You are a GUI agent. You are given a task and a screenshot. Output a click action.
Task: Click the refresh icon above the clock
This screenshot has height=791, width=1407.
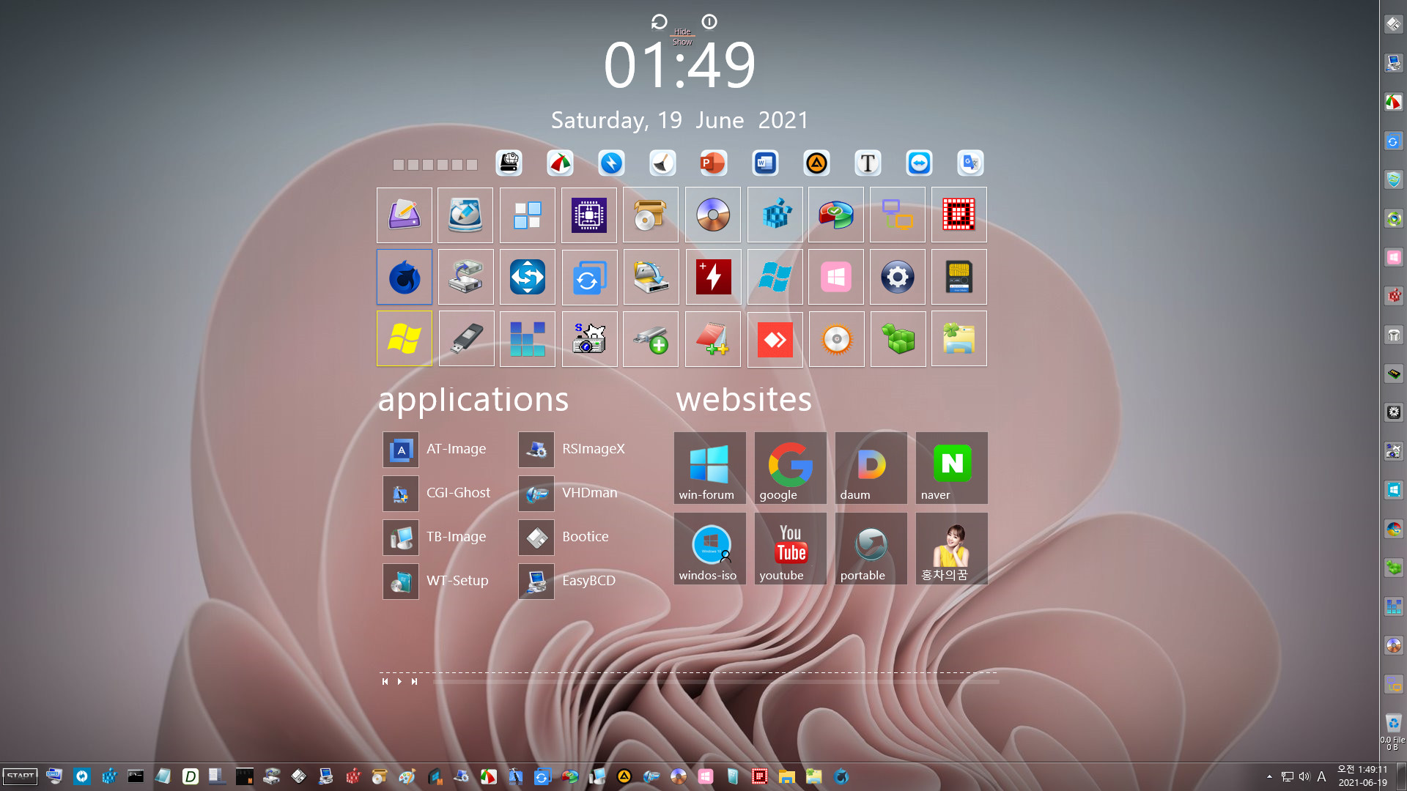click(x=659, y=22)
